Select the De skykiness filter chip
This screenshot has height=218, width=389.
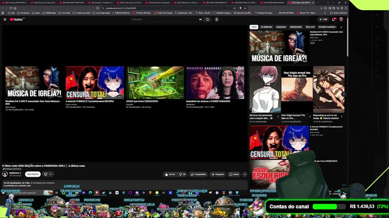click(266, 27)
